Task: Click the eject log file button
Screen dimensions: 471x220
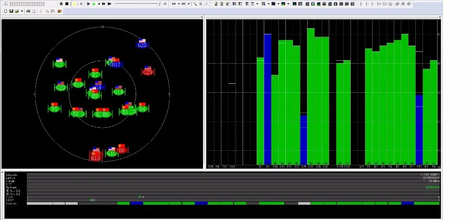Action: coord(61,4)
